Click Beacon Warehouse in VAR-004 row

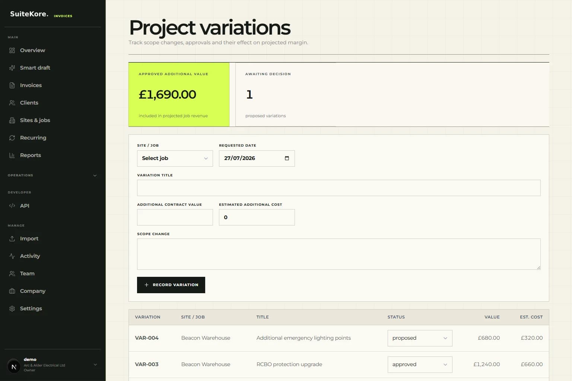click(206, 338)
